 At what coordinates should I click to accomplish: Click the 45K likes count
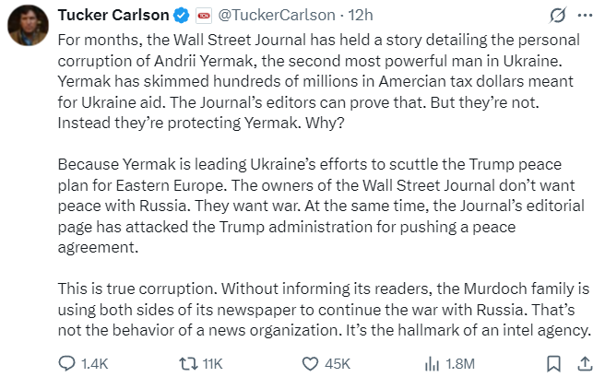337,363
